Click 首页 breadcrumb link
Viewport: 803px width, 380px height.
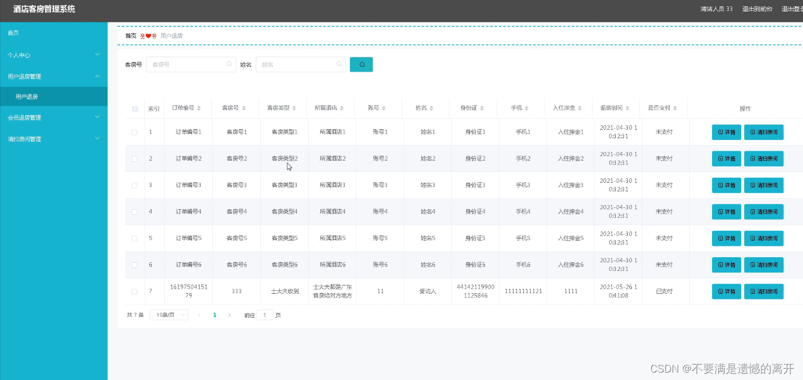pos(131,35)
